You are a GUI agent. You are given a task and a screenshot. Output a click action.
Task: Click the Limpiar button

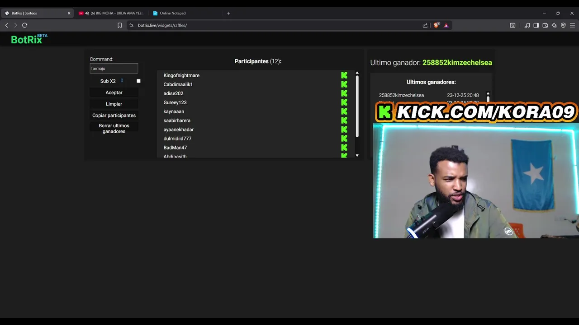(114, 104)
